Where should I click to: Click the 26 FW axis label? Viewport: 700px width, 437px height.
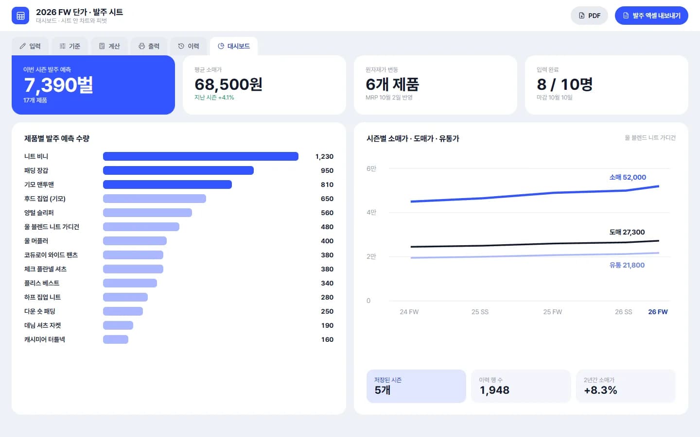tap(658, 312)
